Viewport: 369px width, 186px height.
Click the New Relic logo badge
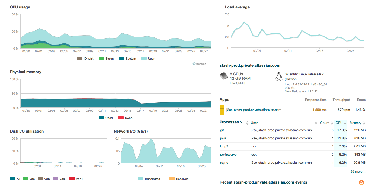[199, 64]
